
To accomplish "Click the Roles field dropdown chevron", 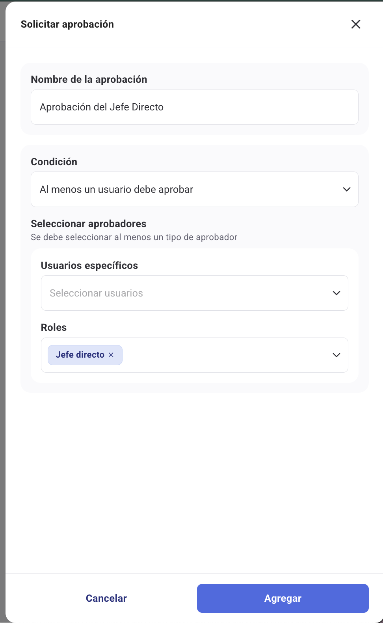I will pos(337,355).
